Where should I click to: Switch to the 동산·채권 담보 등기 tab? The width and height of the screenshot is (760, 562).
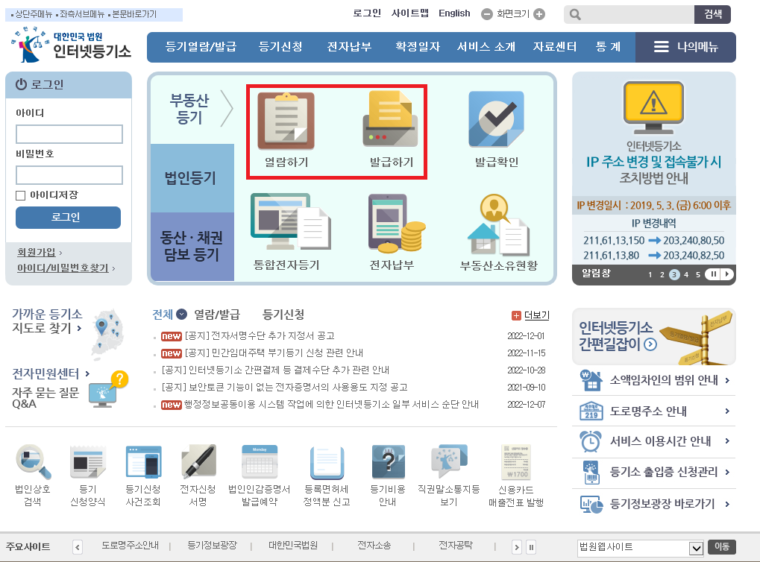click(x=192, y=246)
